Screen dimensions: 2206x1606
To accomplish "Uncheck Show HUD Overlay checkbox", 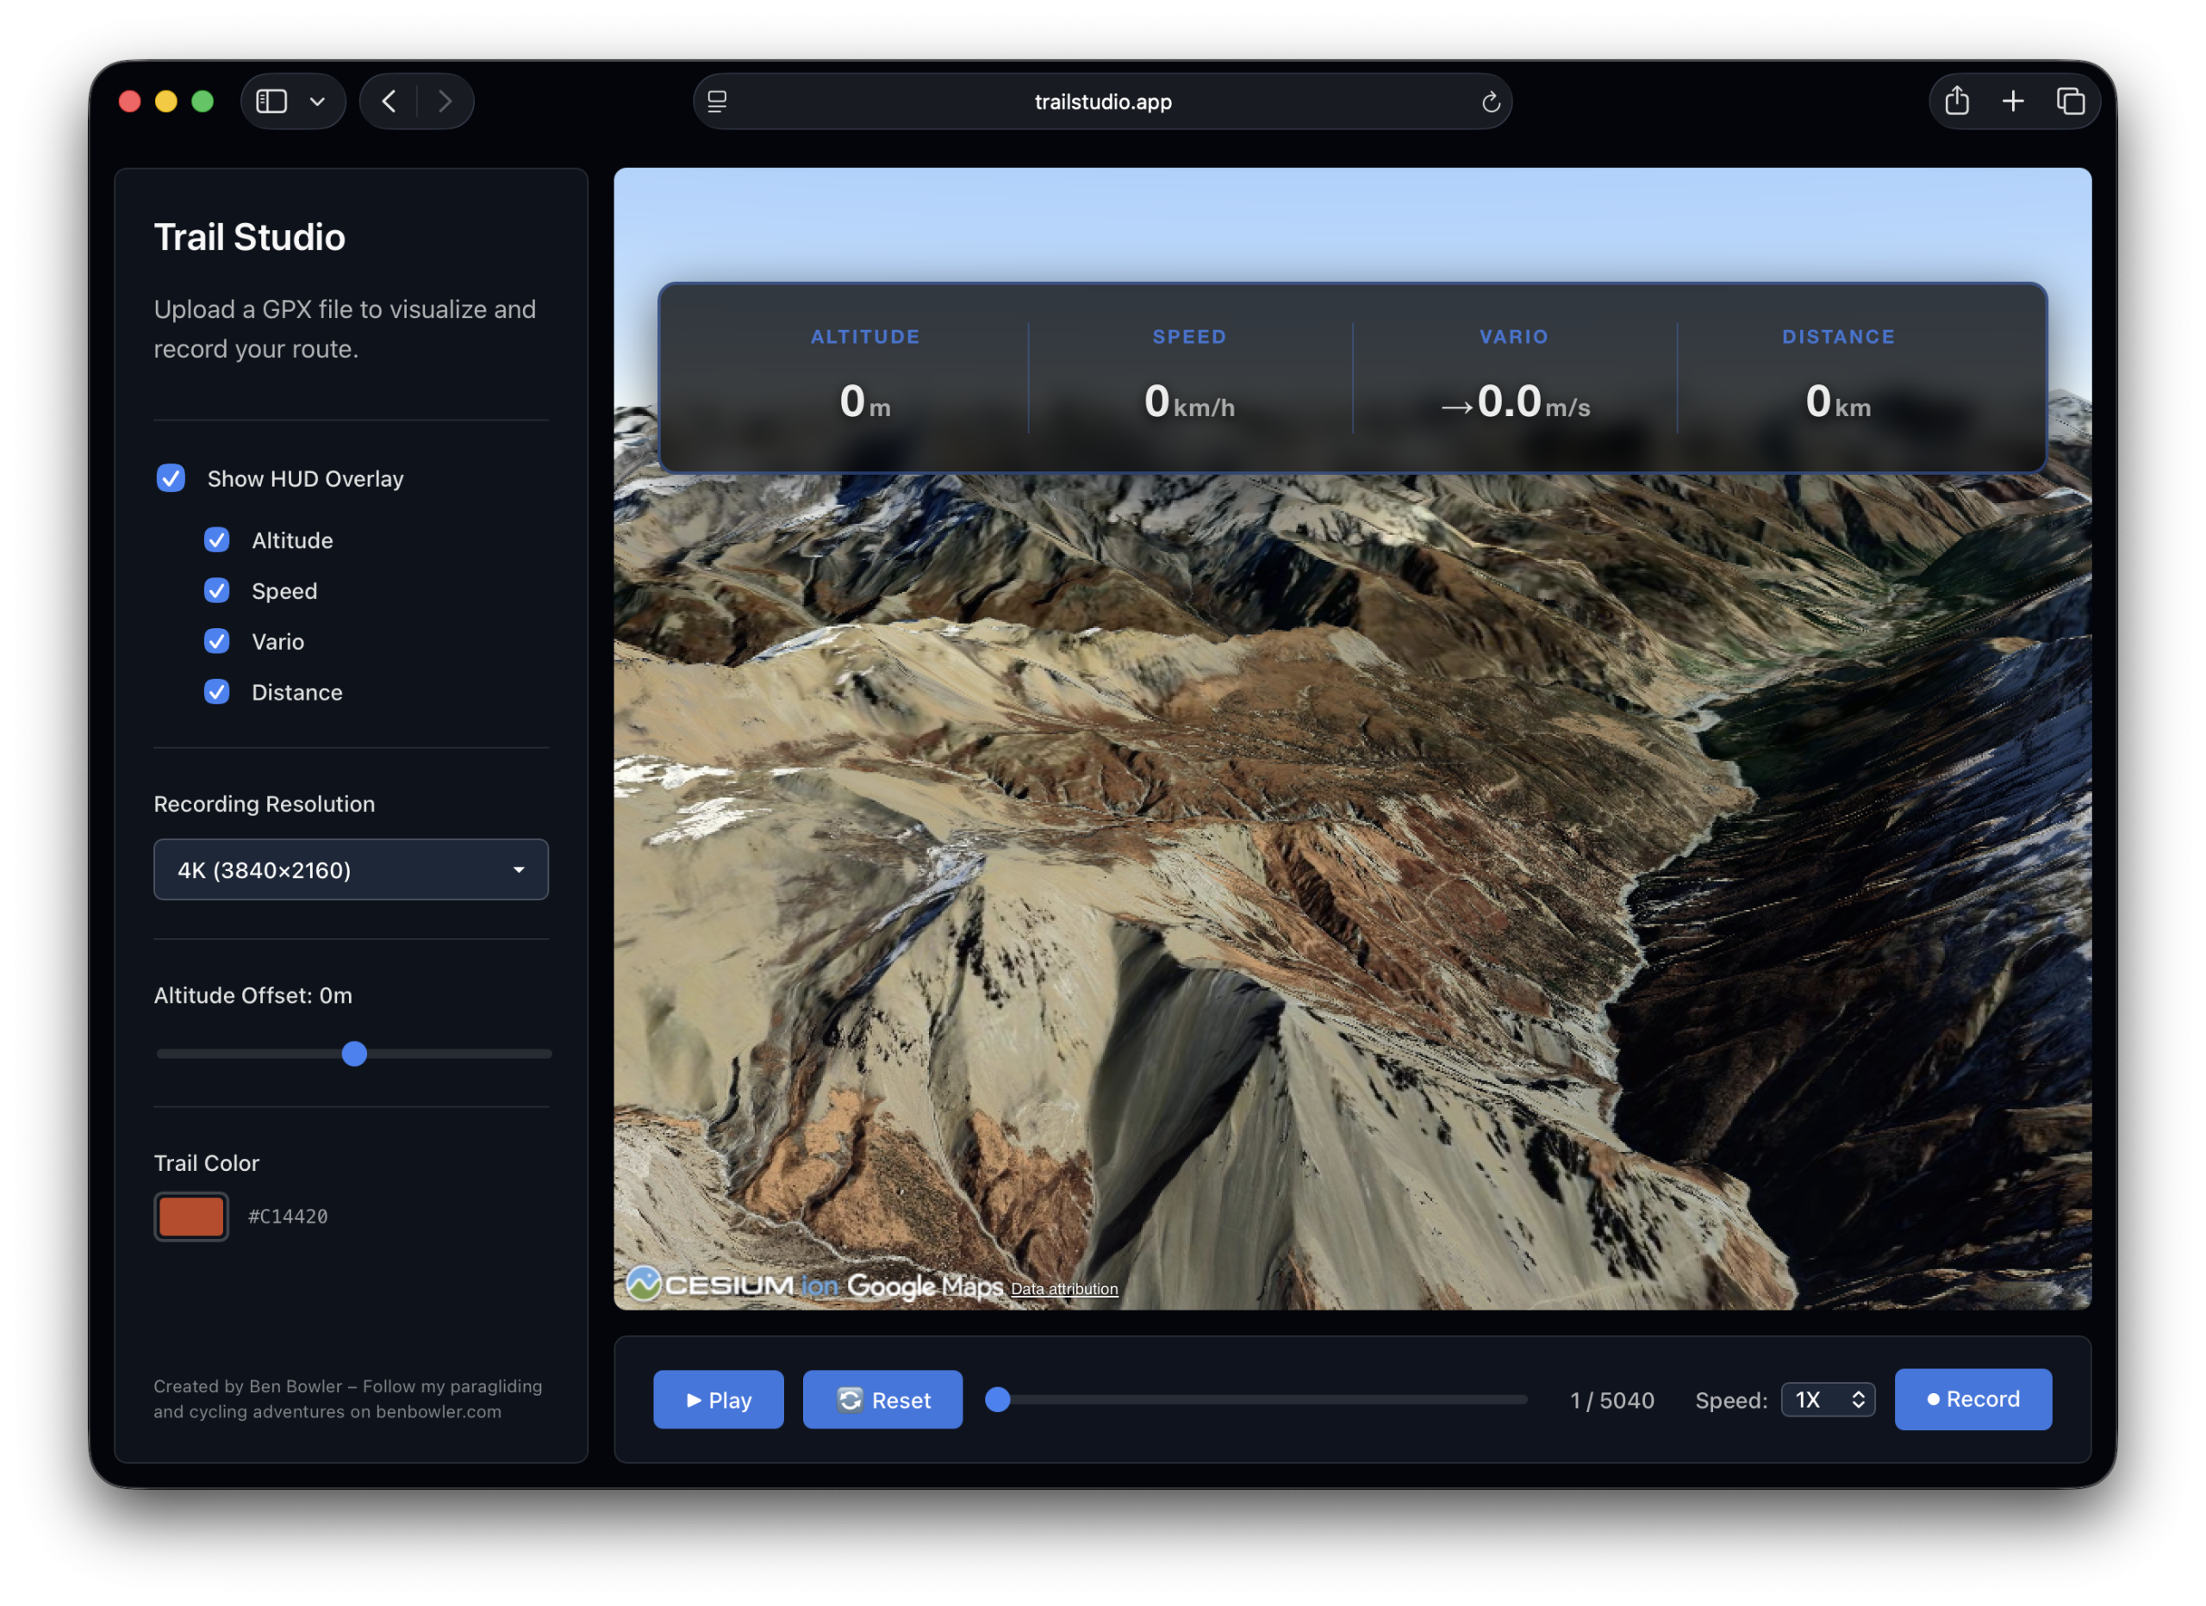I will coord(171,478).
